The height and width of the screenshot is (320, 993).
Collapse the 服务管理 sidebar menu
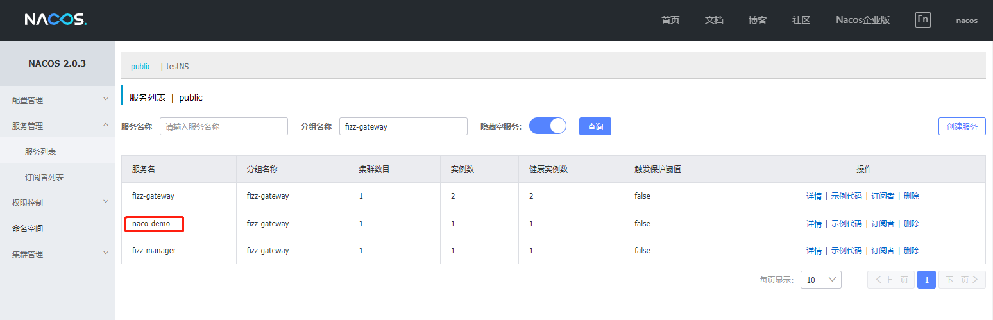[57, 126]
